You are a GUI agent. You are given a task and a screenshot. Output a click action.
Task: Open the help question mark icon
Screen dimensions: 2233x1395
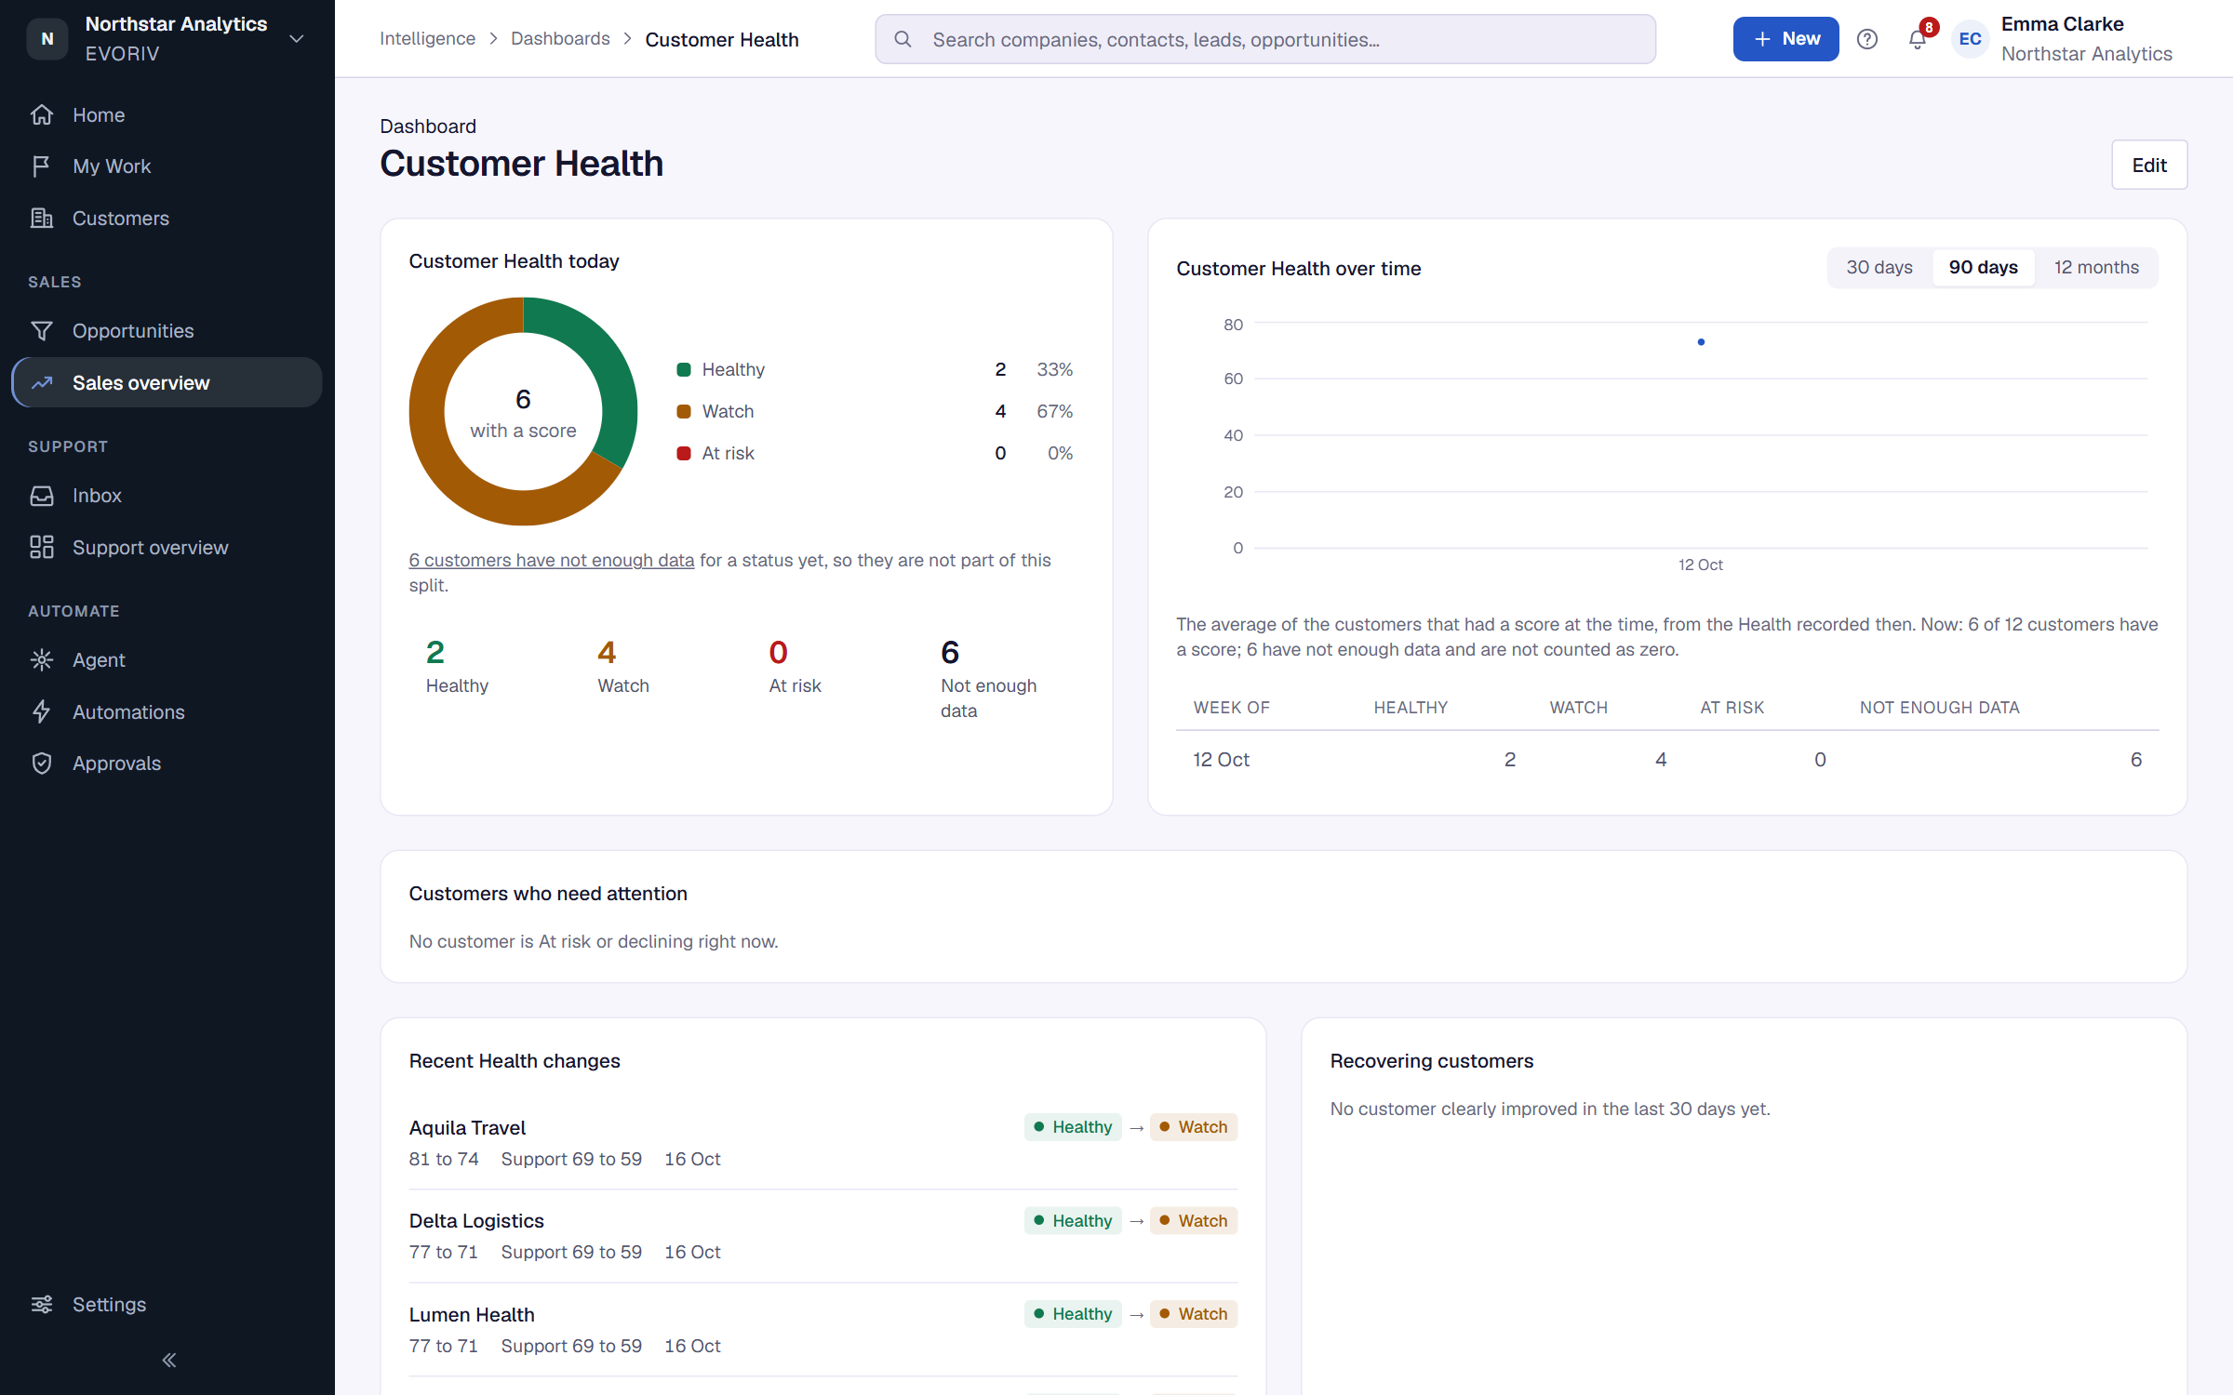(x=1867, y=39)
